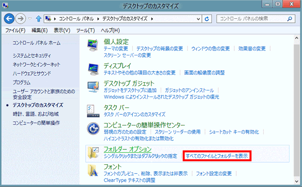302x187 pixels.
Task: Click the ディスプレイ monitor icon
Action: [x=94, y=69]
